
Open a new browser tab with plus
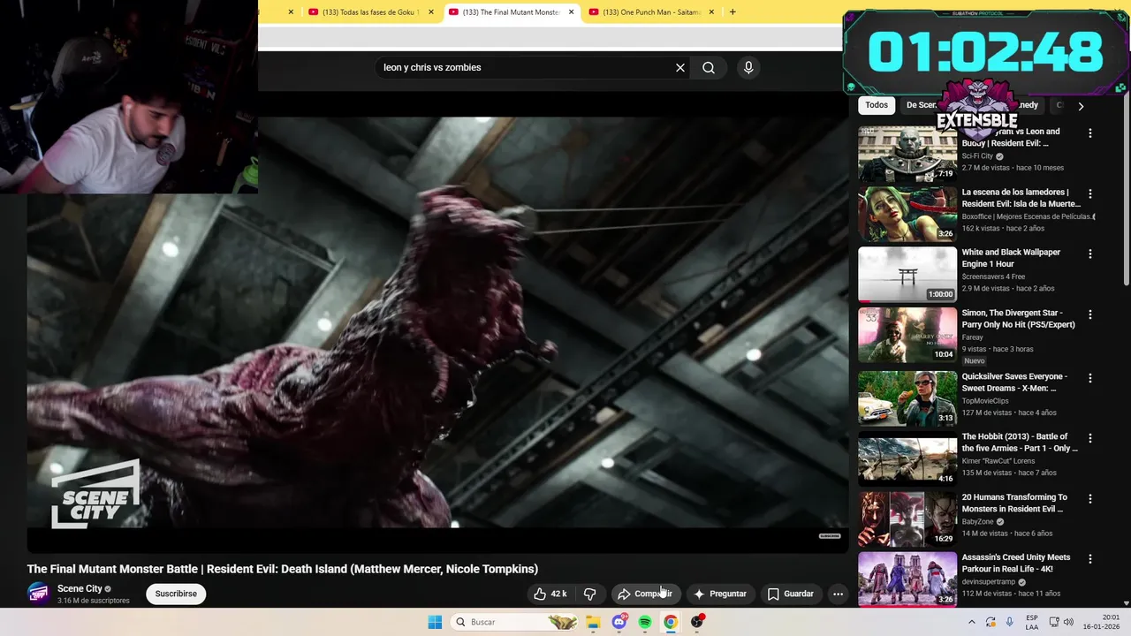732,12
